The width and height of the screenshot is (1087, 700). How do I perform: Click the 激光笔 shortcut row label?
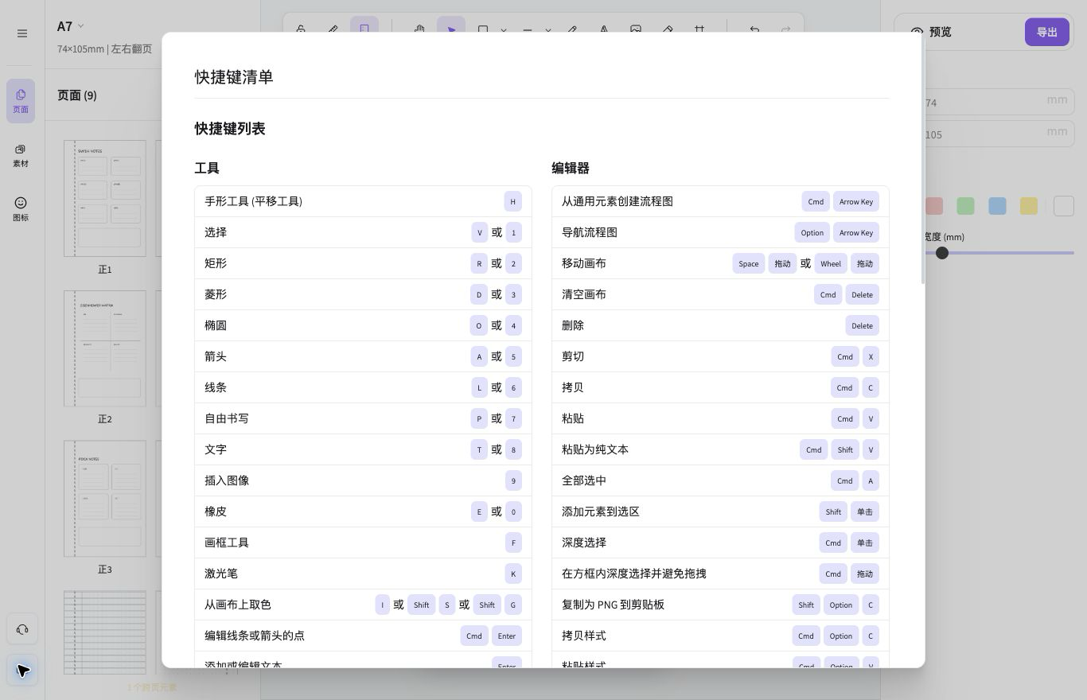[x=221, y=574]
